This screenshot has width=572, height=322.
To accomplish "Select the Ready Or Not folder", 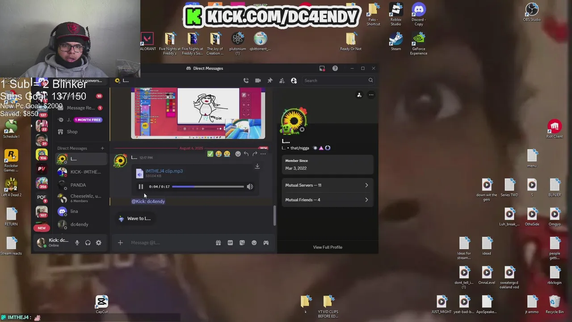I will pos(351,42).
